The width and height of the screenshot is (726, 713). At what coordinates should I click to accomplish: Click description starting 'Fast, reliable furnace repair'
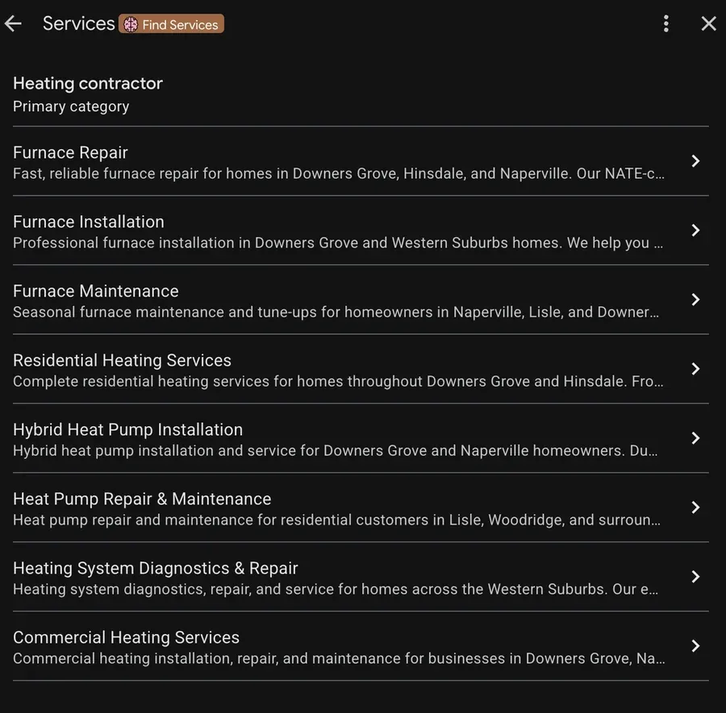[339, 174]
